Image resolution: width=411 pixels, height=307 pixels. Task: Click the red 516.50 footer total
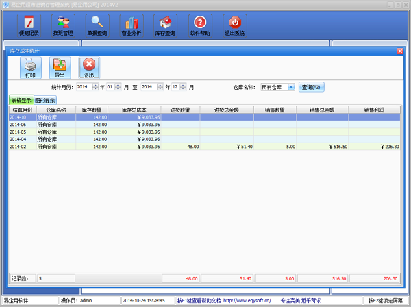(323, 278)
